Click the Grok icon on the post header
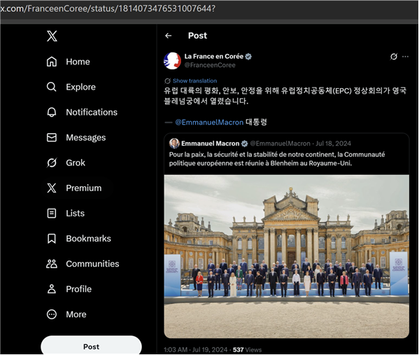The height and width of the screenshot is (355, 419). coord(394,57)
